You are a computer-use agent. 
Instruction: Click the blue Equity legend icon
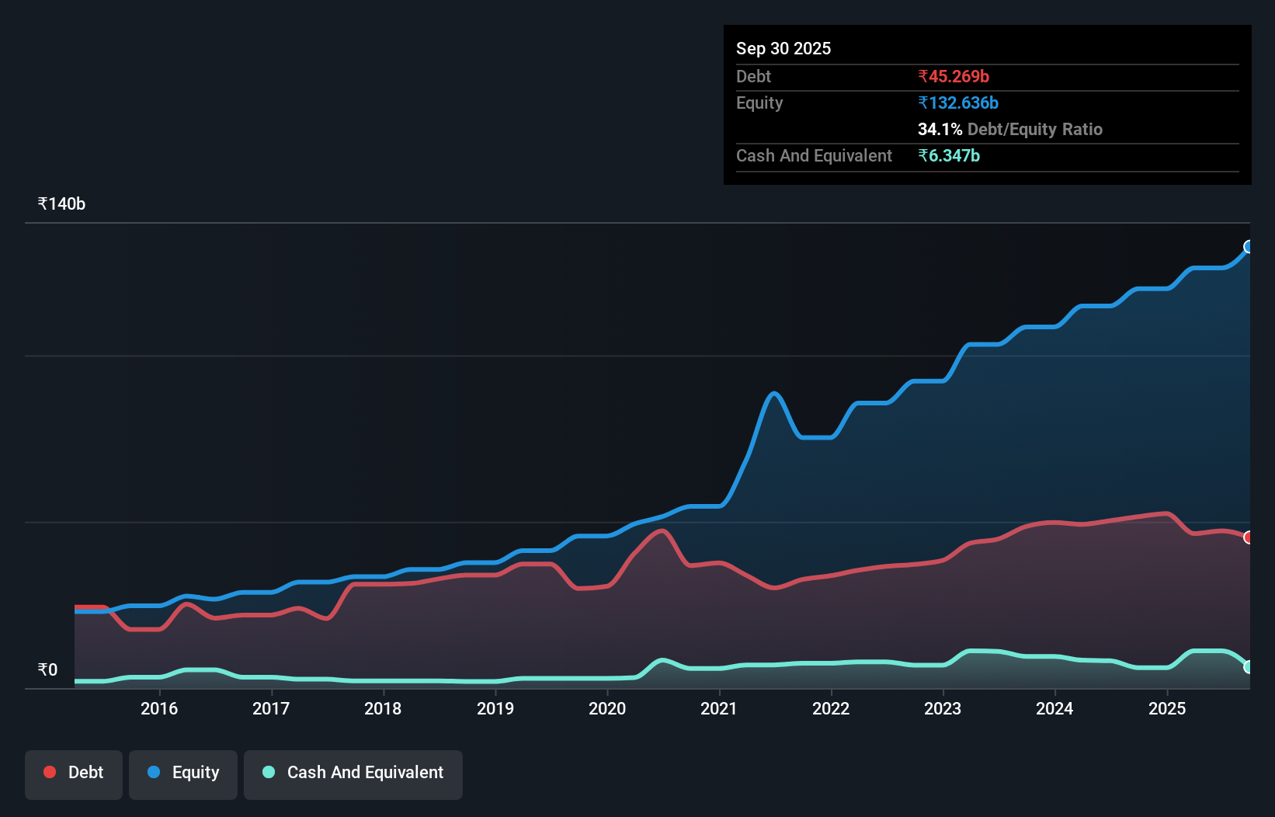[x=154, y=772]
